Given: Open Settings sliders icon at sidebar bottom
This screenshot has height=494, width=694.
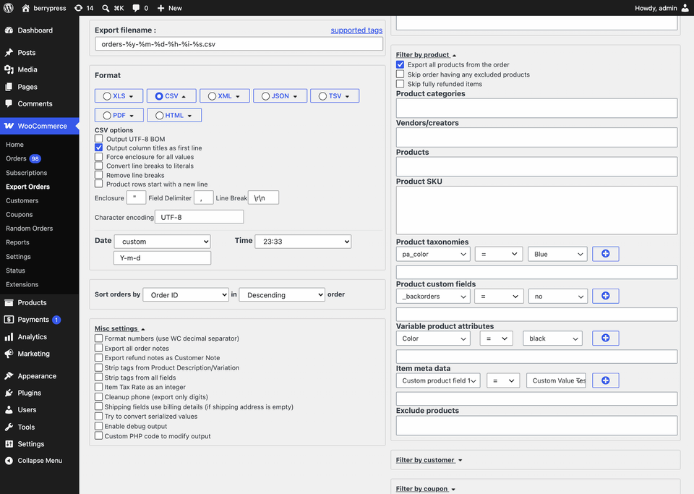Looking at the screenshot, I should click(9, 444).
